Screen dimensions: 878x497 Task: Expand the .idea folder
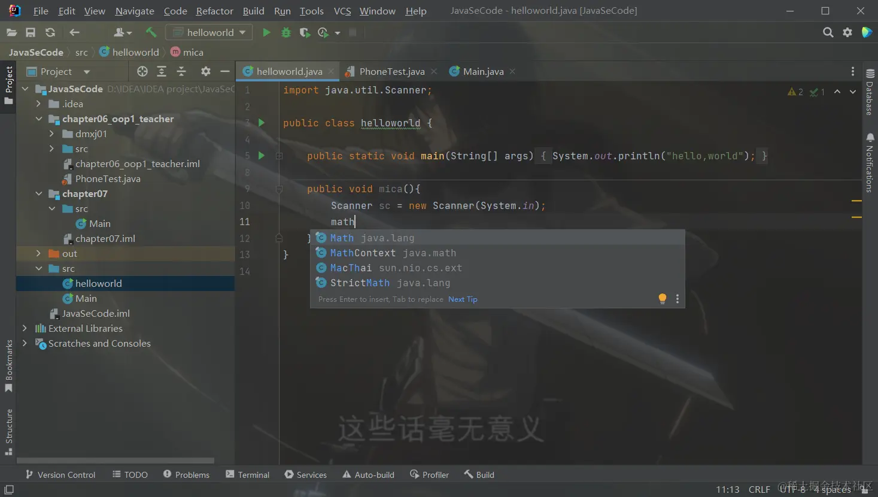tap(38, 104)
